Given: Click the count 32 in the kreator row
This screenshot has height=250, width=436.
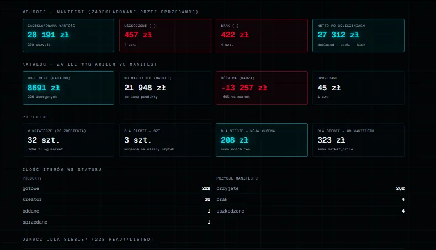Looking at the screenshot, I should pos(208,199).
